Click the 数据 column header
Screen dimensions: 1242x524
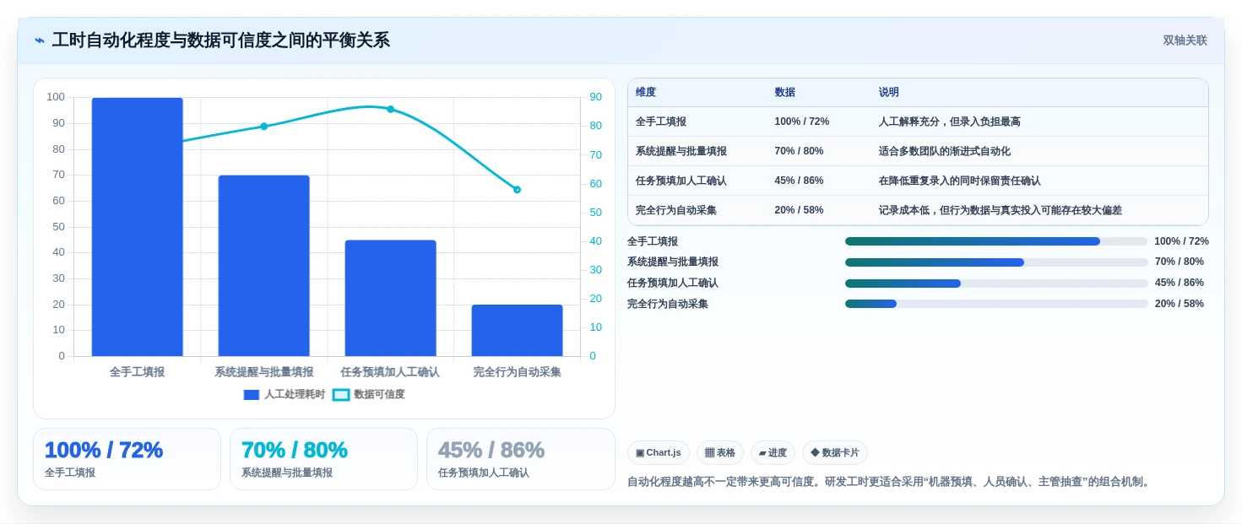[785, 92]
